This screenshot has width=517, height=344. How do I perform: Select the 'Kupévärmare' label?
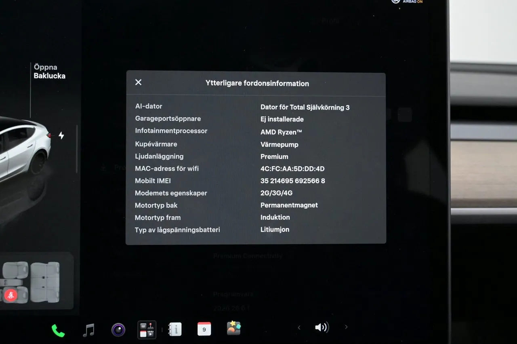156,144
